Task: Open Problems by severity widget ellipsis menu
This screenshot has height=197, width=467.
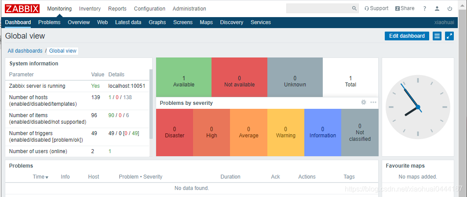Action: 373,102
